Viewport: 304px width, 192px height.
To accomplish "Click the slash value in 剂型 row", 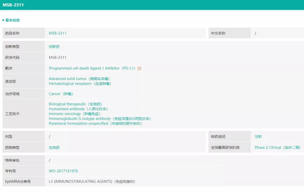I will click(50, 137).
